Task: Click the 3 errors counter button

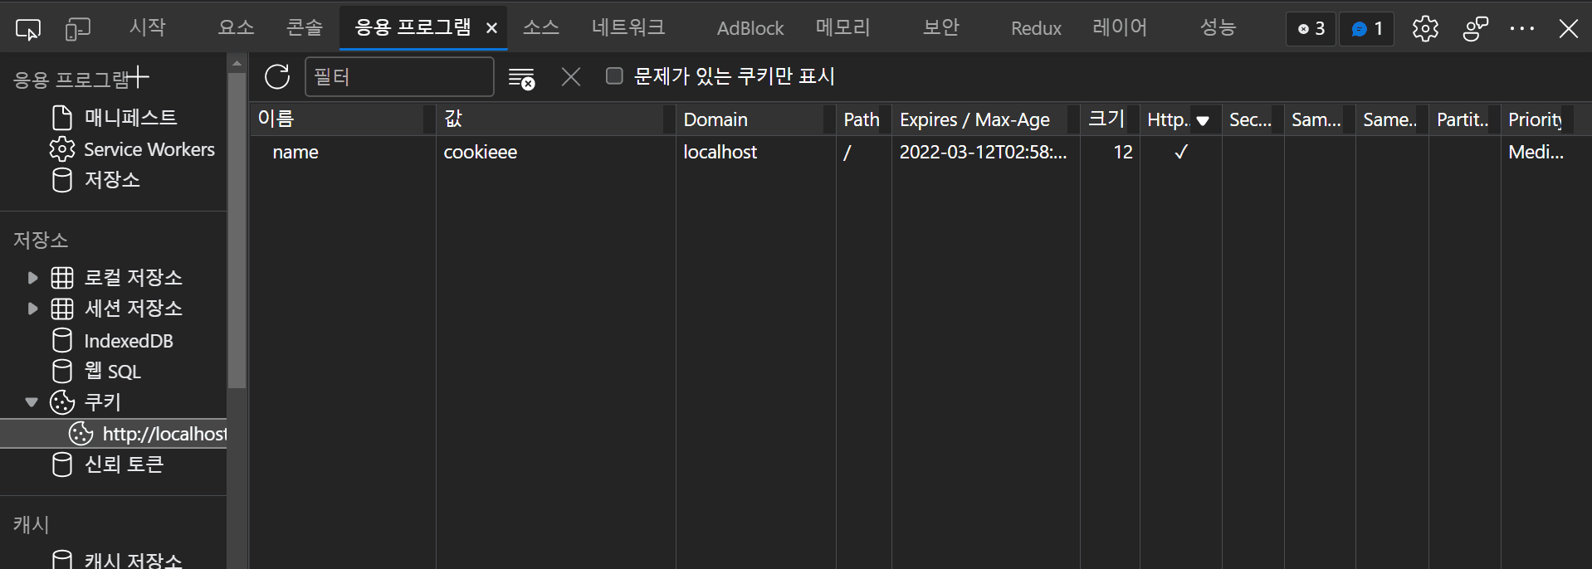Action: 1311,29
